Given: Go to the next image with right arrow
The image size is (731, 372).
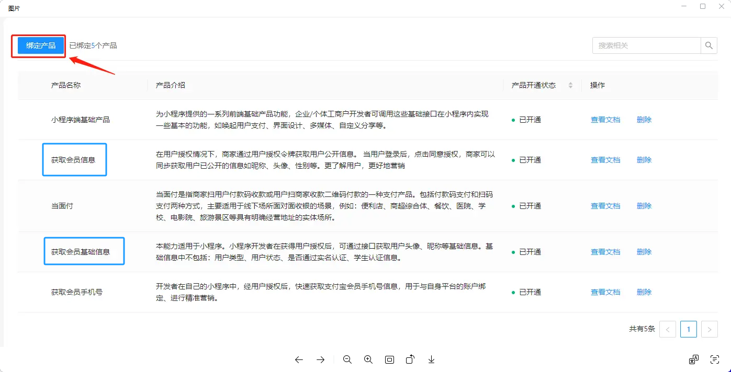Looking at the screenshot, I should point(321,359).
